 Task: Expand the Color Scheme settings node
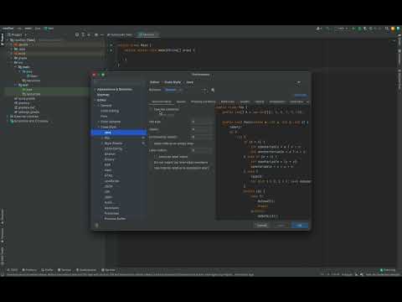tap(99, 122)
